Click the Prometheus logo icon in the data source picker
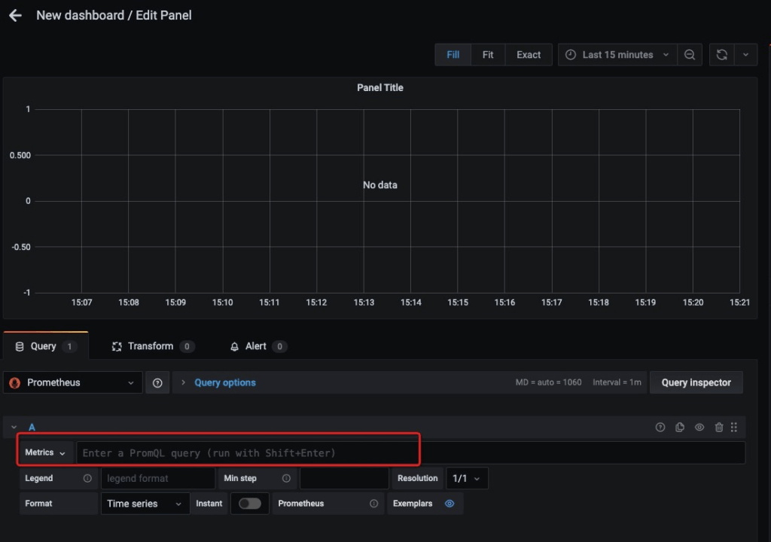This screenshot has width=771, height=542. (x=15, y=382)
